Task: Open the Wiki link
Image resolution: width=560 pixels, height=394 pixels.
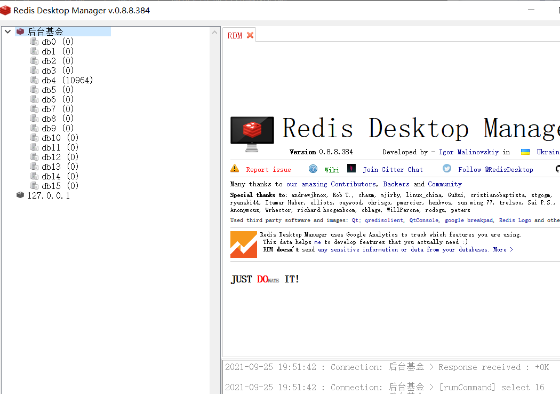Action: point(332,170)
